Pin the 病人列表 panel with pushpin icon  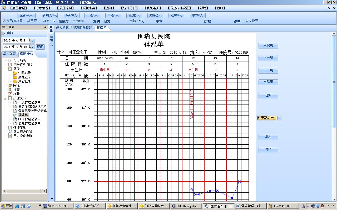[x=45, y=27]
